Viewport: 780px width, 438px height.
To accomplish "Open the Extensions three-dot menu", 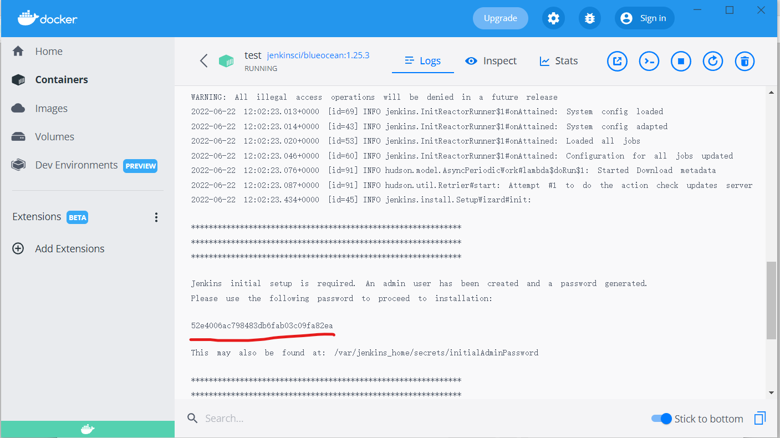I will click(156, 217).
